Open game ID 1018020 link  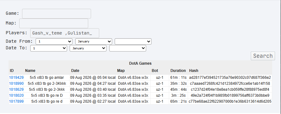(x=16, y=95)
